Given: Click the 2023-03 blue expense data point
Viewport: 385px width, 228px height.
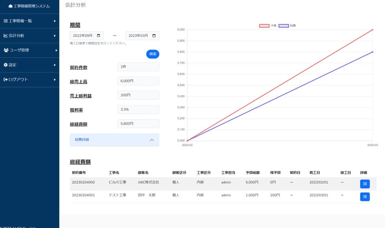Looking at the screenshot, I should pos(372,52).
